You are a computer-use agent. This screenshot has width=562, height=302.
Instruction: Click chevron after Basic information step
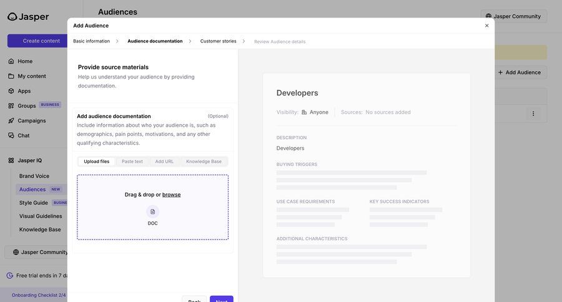[x=117, y=41]
